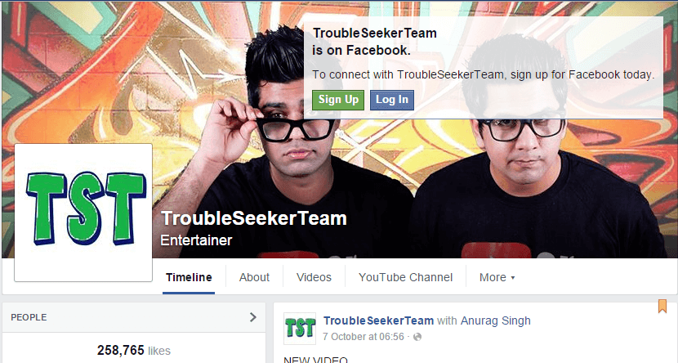This screenshot has width=678, height=363.
Task: Expand the PEOPLE section chevron arrow
Action: (253, 317)
